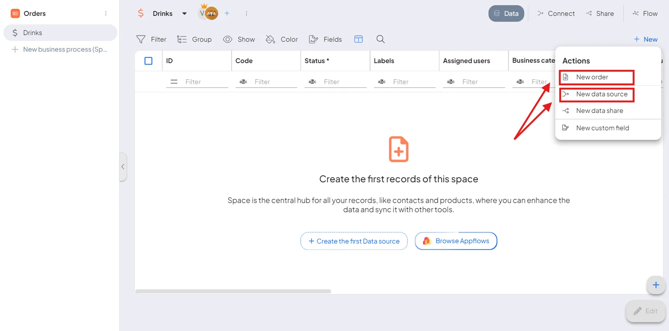Click the Drinks dollar icon in header

[x=141, y=13]
